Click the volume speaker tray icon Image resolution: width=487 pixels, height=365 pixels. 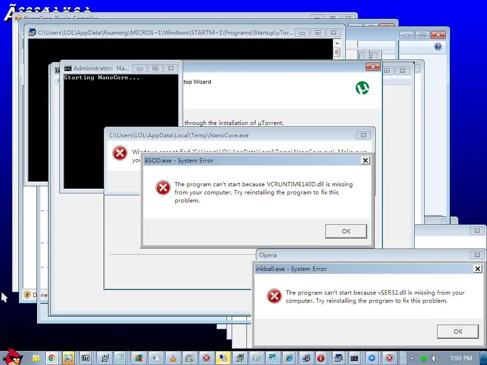[x=435, y=358]
